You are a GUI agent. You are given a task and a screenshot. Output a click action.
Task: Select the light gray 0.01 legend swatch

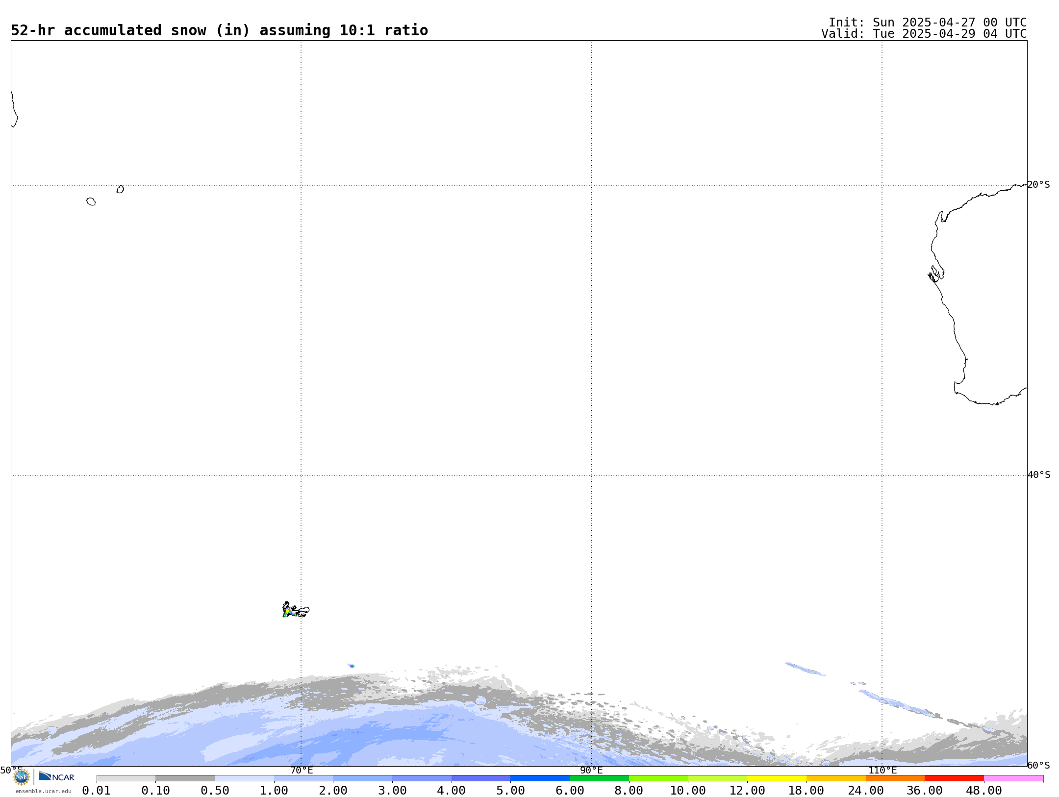pos(126,778)
